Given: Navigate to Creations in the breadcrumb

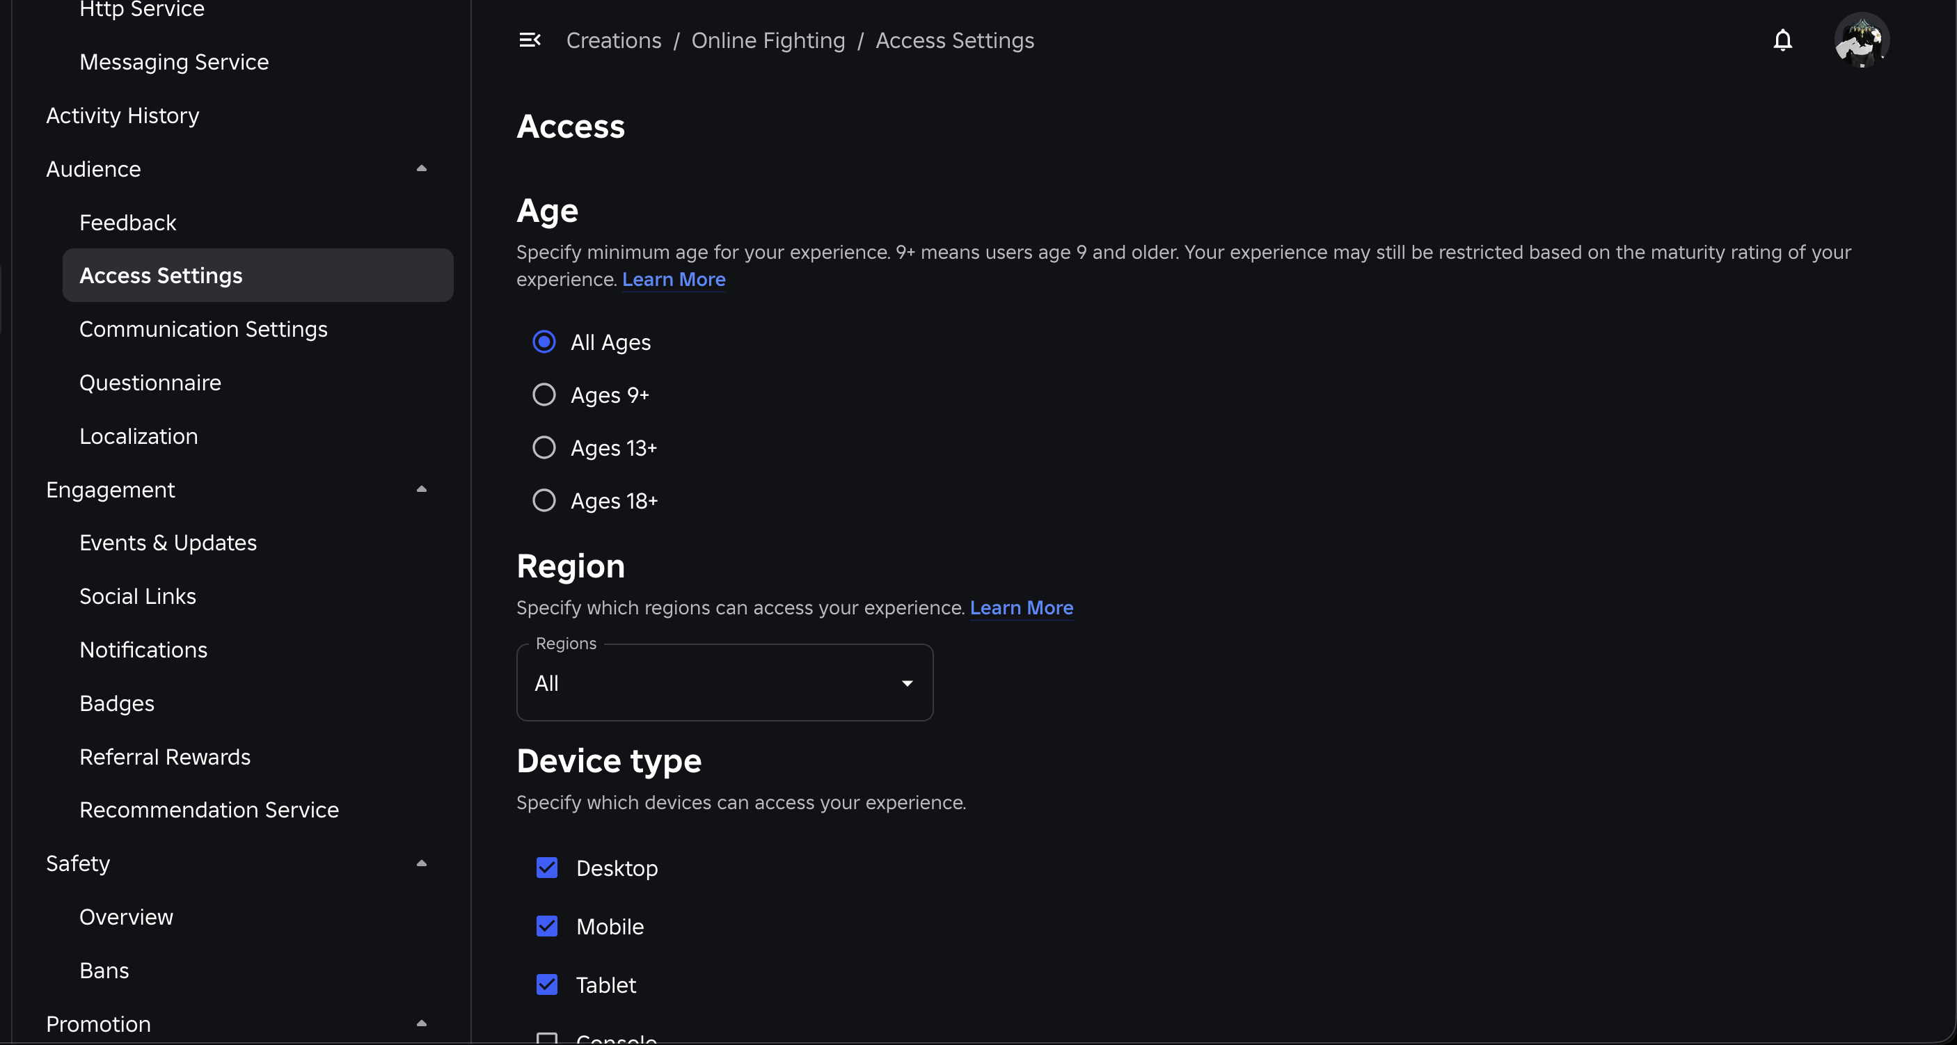Looking at the screenshot, I should click(613, 40).
